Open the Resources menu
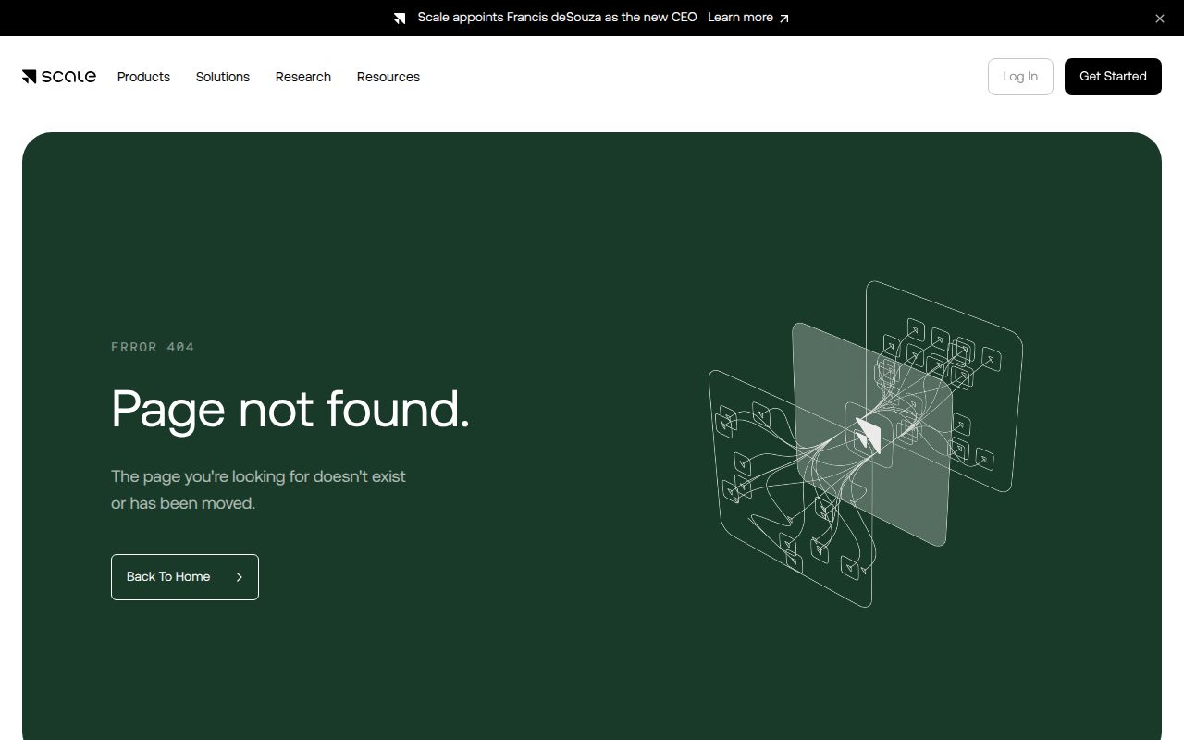Screen dimensions: 1184x740 [388, 77]
